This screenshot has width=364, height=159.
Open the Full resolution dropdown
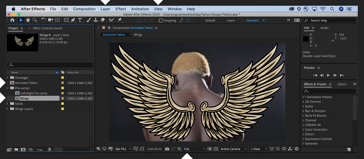195,149
